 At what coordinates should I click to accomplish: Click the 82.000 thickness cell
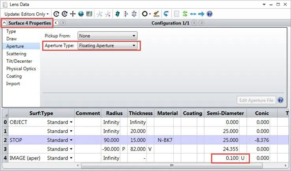point(138,149)
